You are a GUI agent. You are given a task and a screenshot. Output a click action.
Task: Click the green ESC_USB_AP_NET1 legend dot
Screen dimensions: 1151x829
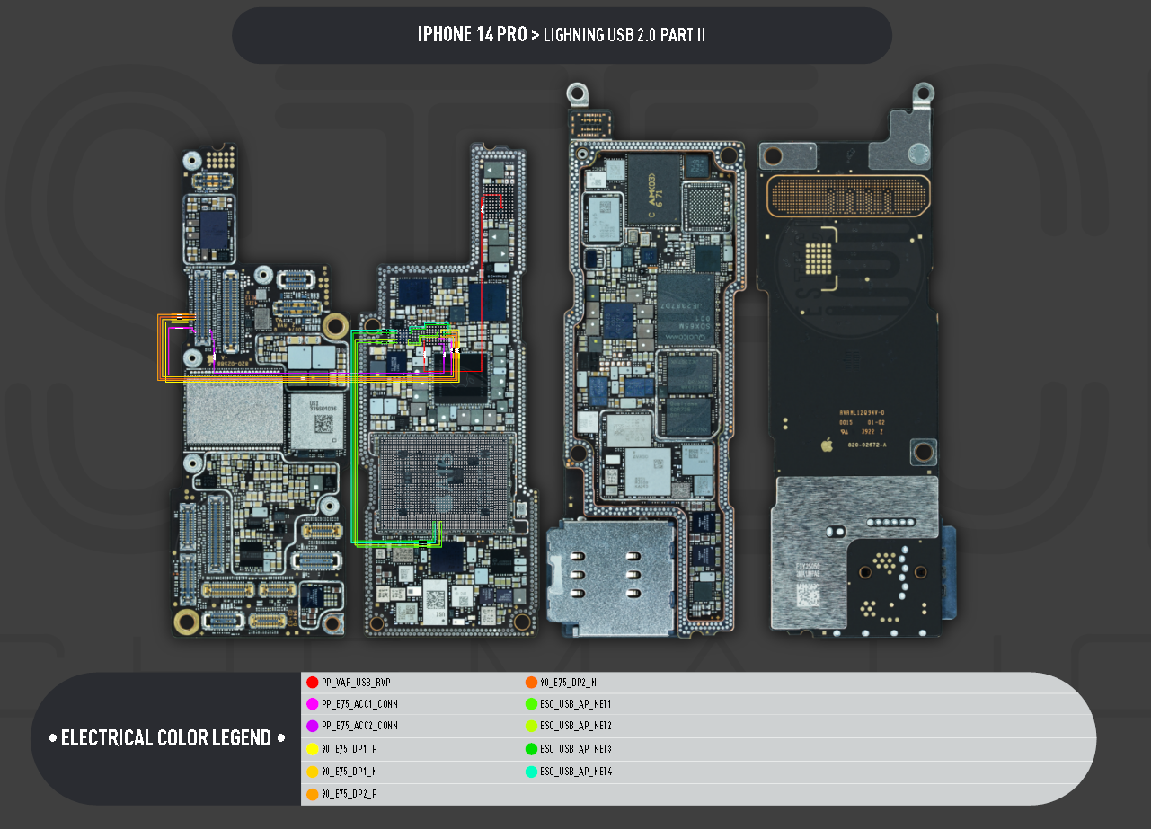pyautogui.click(x=531, y=704)
